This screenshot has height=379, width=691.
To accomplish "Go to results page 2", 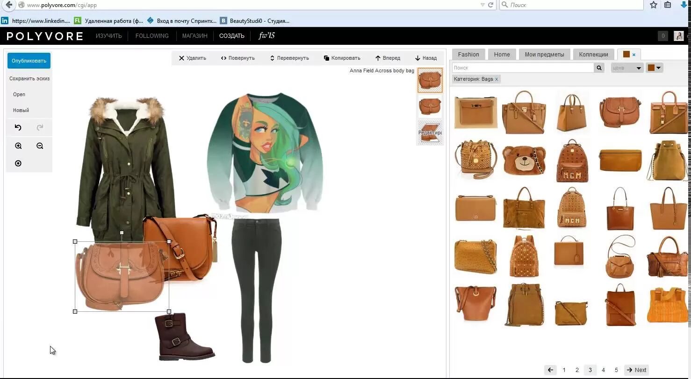I will (x=577, y=370).
